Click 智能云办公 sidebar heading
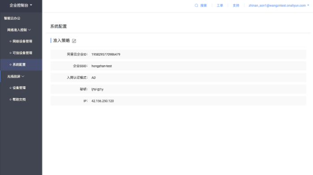 click(12, 18)
